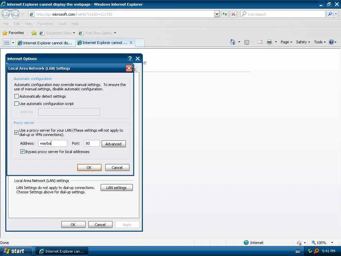Open the Suggested Sites link

pyautogui.click(x=57, y=33)
